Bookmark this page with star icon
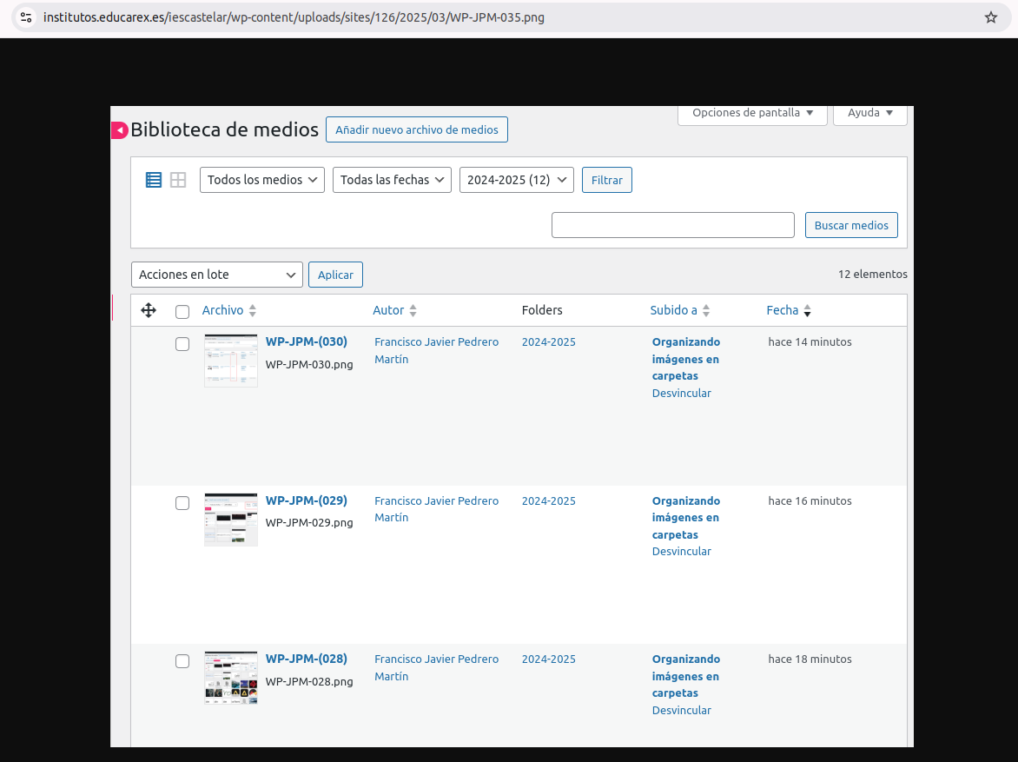Viewport: 1018px width, 762px height. (990, 17)
